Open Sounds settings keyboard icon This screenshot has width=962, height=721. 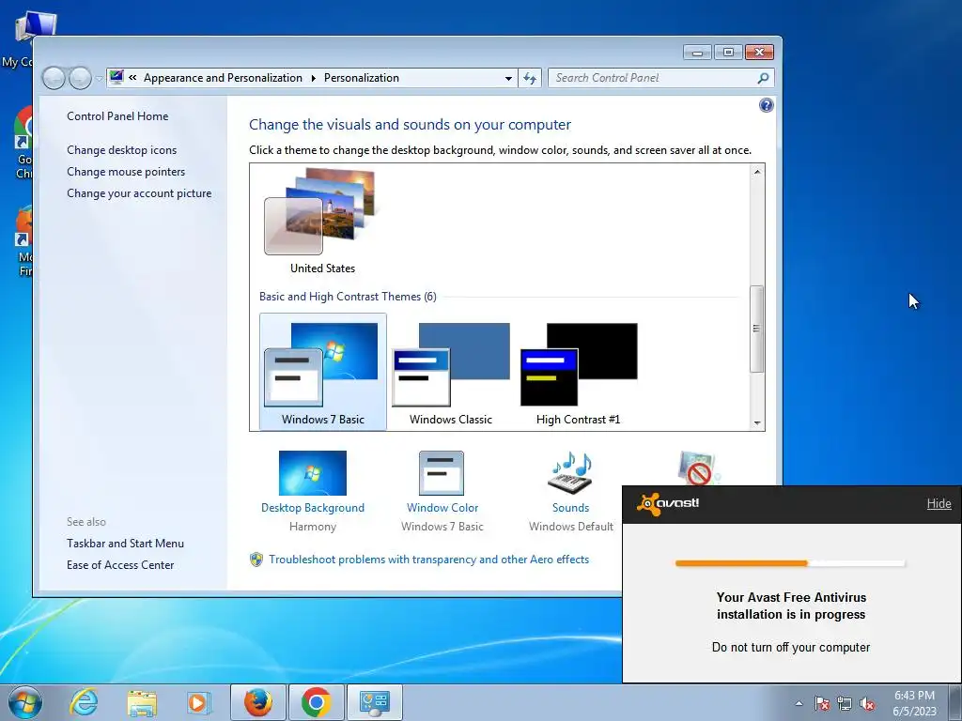point(570,473)
